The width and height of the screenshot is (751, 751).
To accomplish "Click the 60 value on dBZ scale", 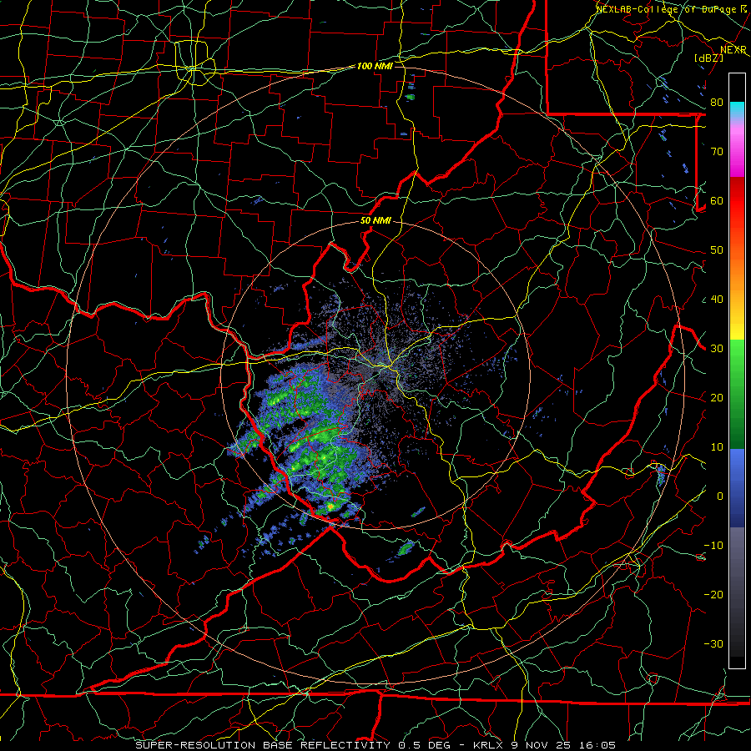I will pyautogui.click(x=717, y=201).
